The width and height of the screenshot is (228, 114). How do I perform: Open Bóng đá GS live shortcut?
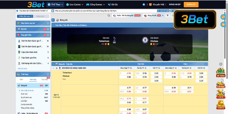tap(154, 16)
